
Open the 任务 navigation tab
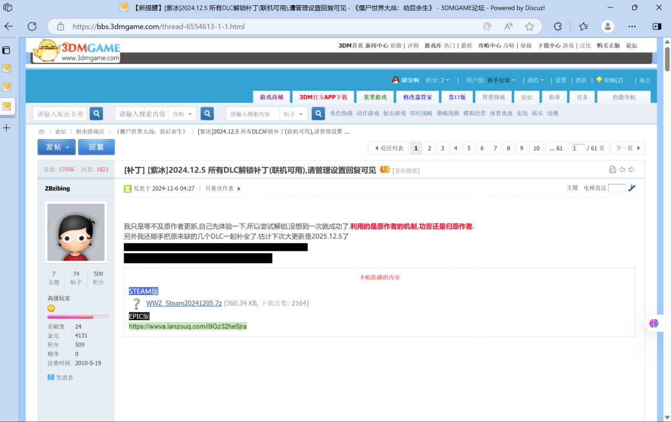click(x=582, y=97)
